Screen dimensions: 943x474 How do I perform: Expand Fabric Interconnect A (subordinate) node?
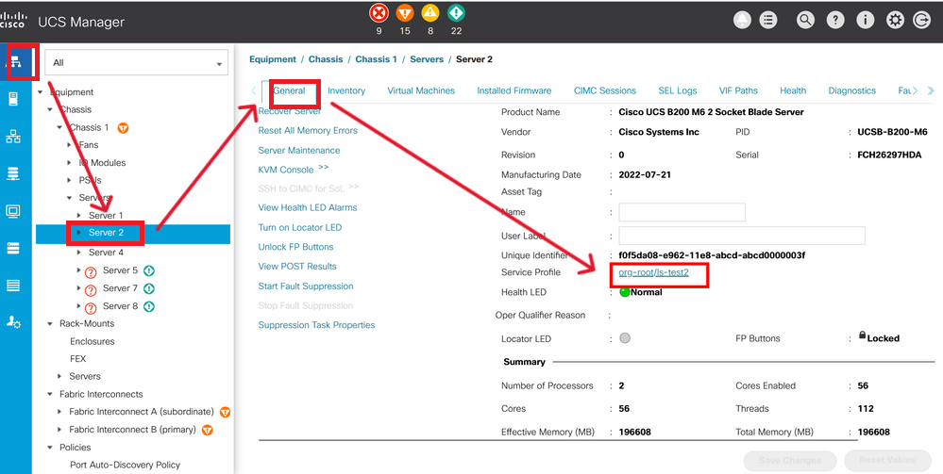click(59, 412)
